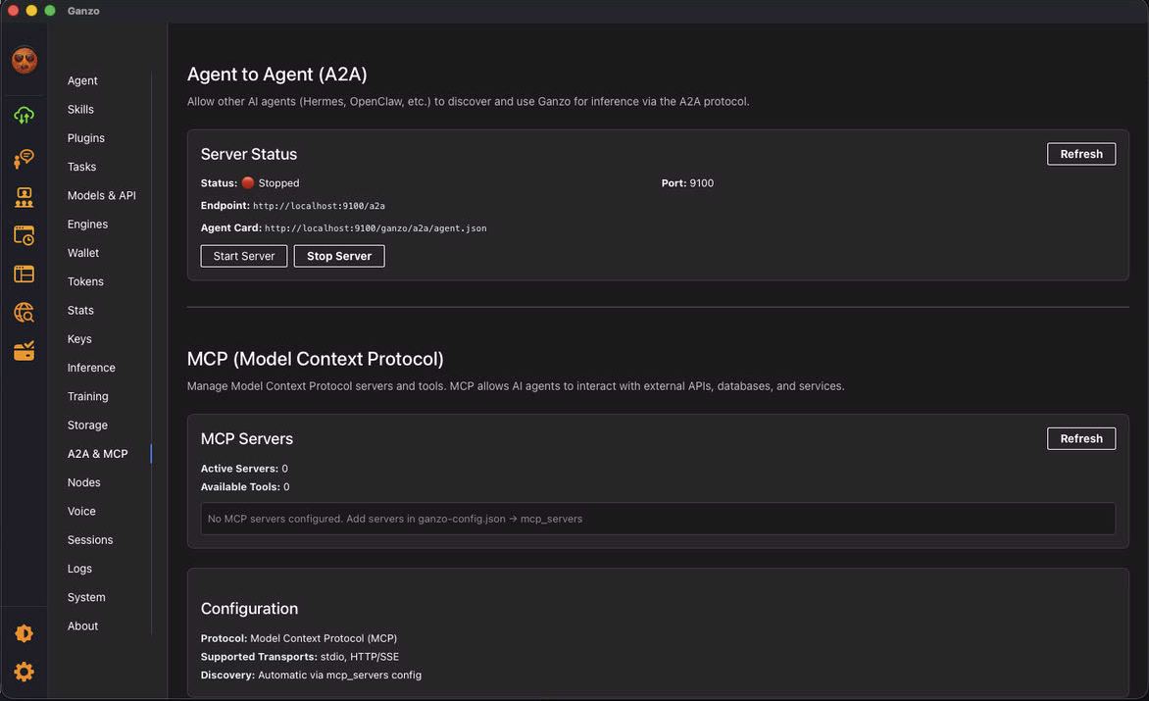This screenshot has height=701, width=1149.
Task: Refresh the A2A Server Status
Action: (1080, 154)
